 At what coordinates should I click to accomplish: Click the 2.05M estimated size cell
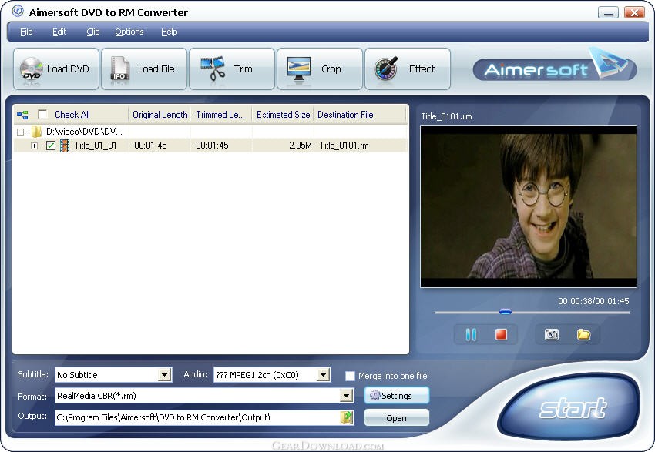(x=301, y=146)
